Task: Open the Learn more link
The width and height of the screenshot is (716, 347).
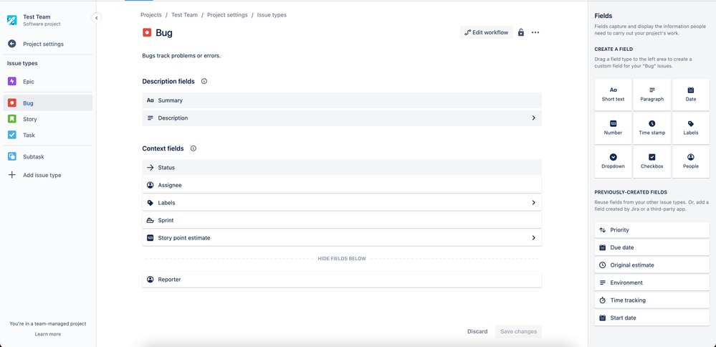Action: coord(48,334)
